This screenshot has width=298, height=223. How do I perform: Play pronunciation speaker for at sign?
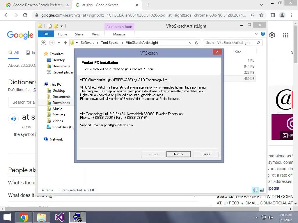[13, 119]
